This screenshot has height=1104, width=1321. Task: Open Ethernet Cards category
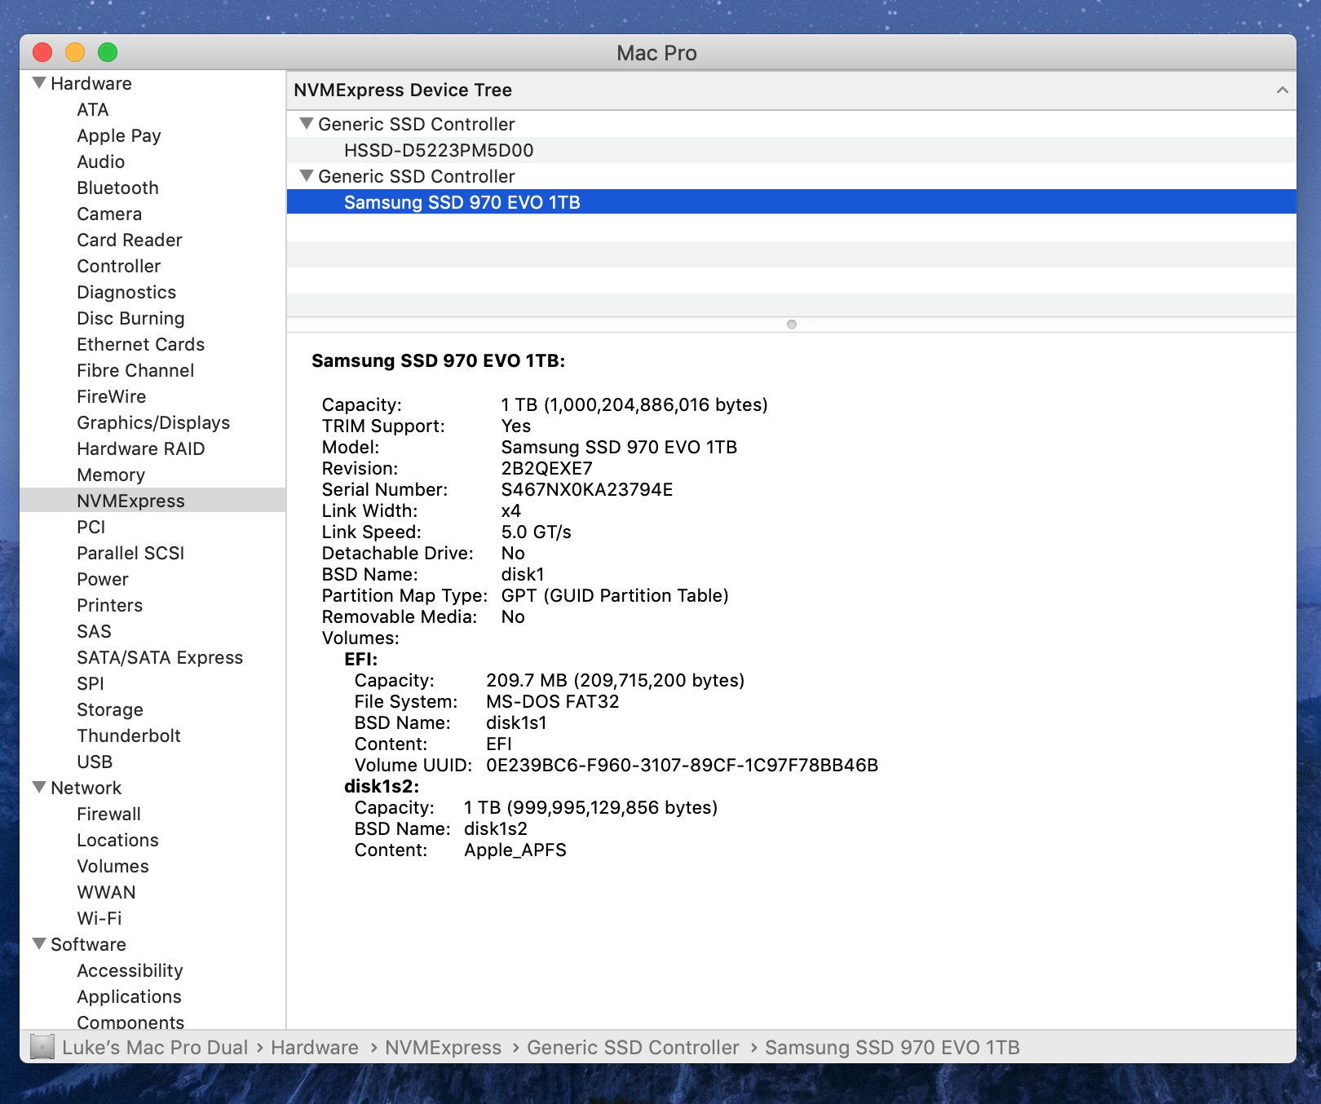click(141, 344)
